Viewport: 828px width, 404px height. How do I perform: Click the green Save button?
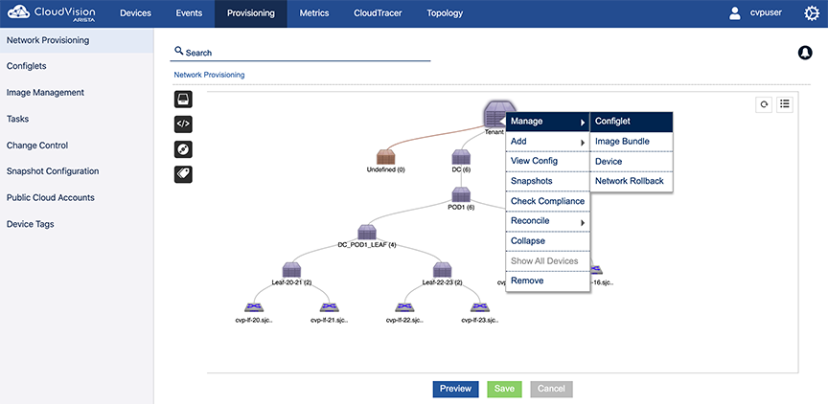(x=504, y=389)
